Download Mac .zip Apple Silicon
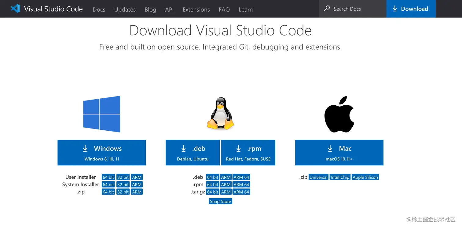 click(365, 177)
